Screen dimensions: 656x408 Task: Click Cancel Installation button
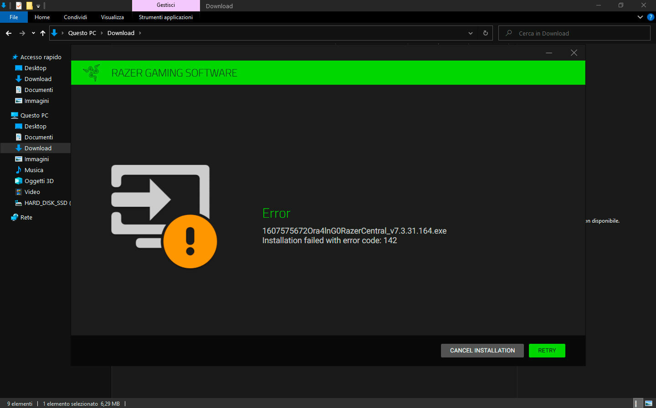pos(482,351)
